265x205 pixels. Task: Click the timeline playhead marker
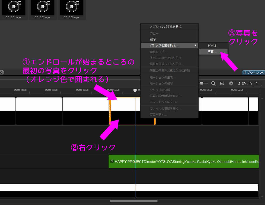[x=135, y=90]
